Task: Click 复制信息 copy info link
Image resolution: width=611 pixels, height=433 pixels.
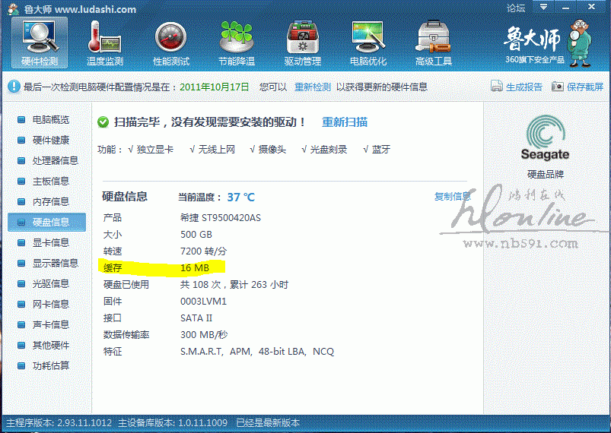Action: (x=453, y=197)
